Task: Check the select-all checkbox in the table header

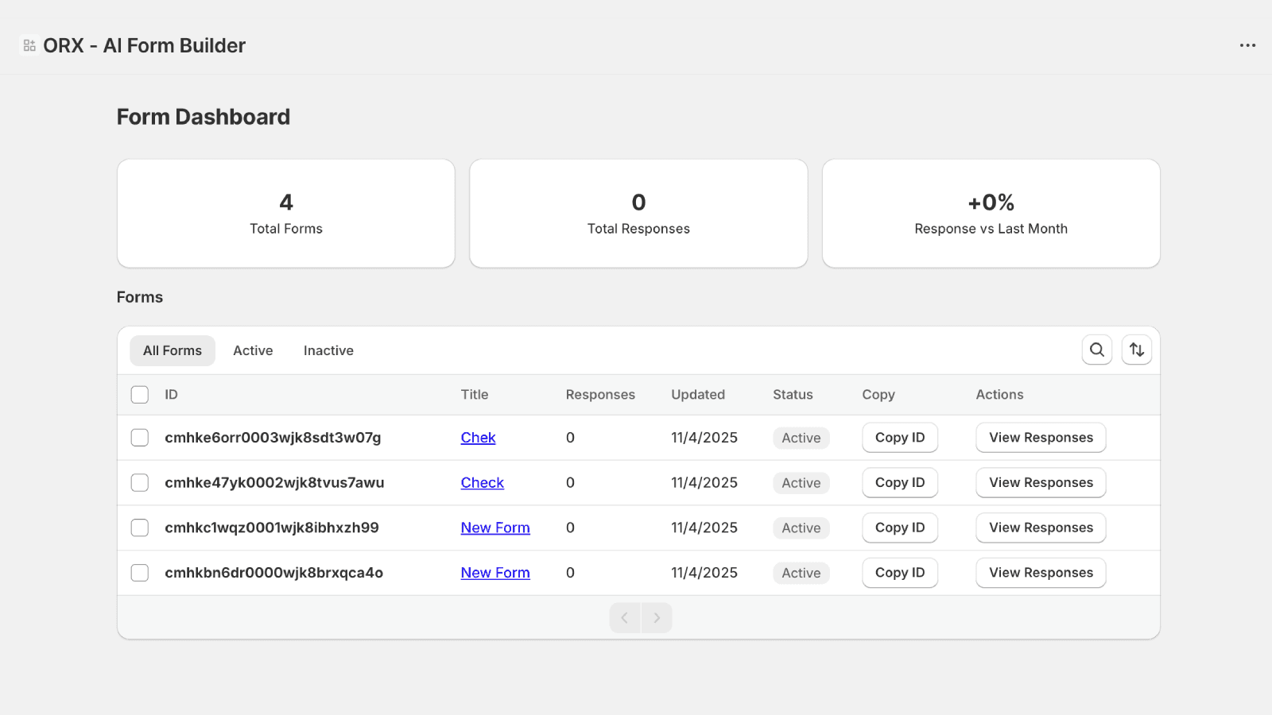Action: pos(139,394)
